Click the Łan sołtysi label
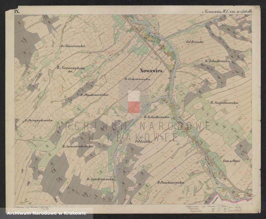 232,162
